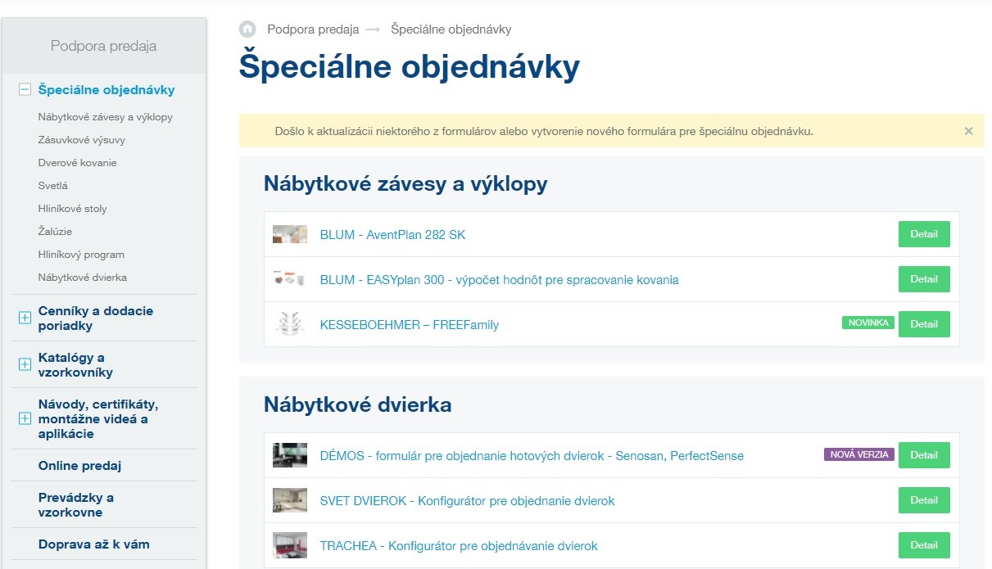Click the TRACHEA configurator thumbnail
Viewport: 992px width, 569px height.
(290, 545)
